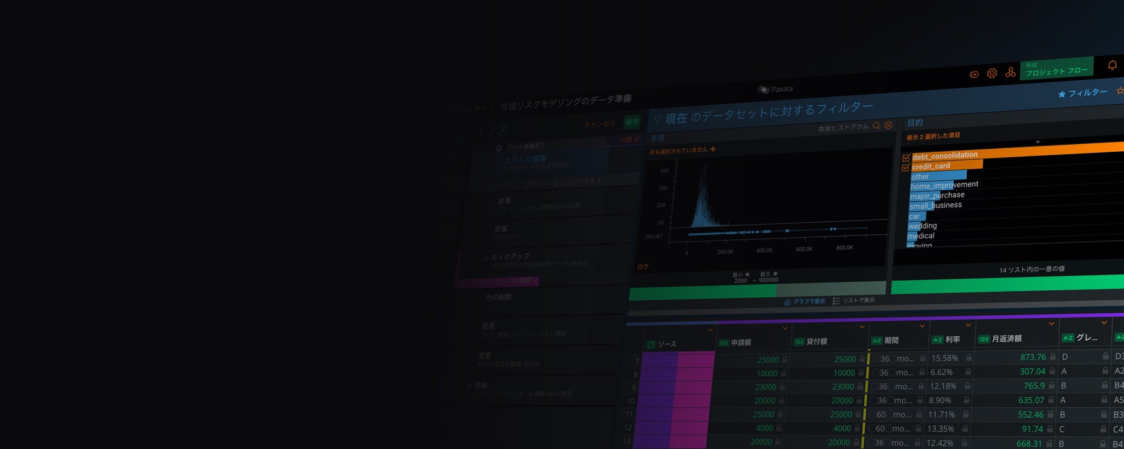
Task: Click the bar chart icon for グラフで表示
Action: tap(787, 302)
